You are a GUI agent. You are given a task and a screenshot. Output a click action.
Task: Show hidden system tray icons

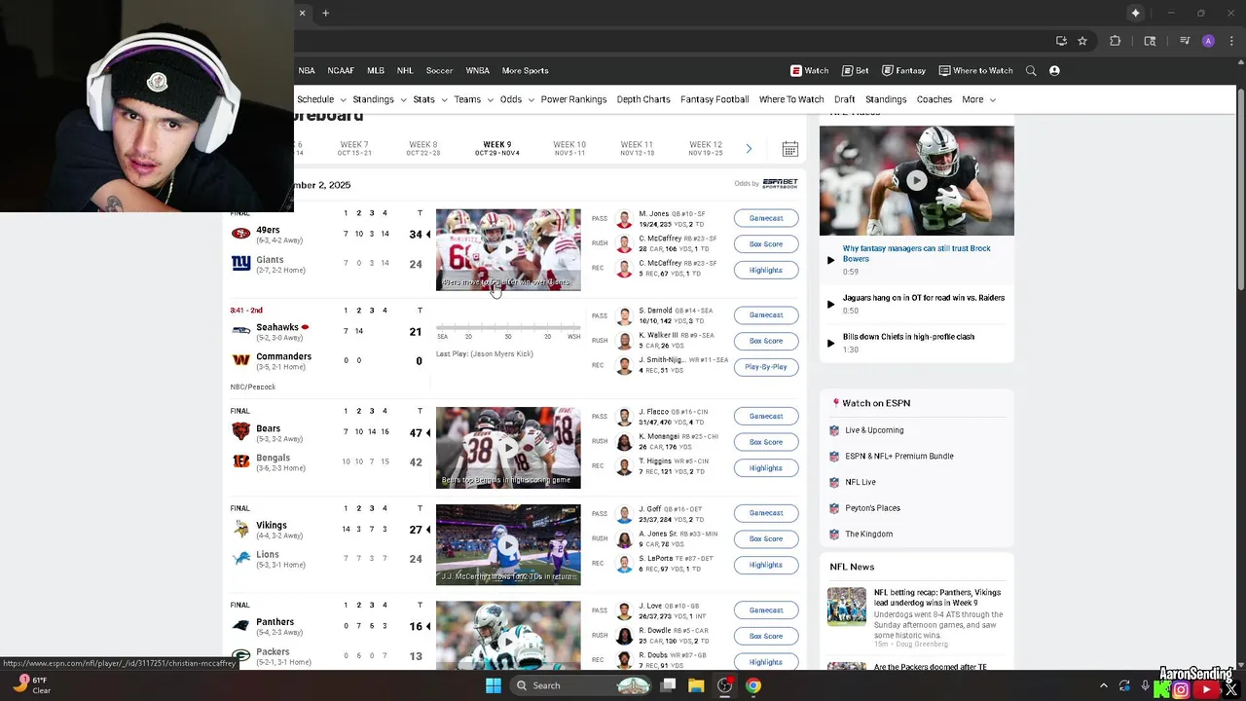(x=1103, y=685)
